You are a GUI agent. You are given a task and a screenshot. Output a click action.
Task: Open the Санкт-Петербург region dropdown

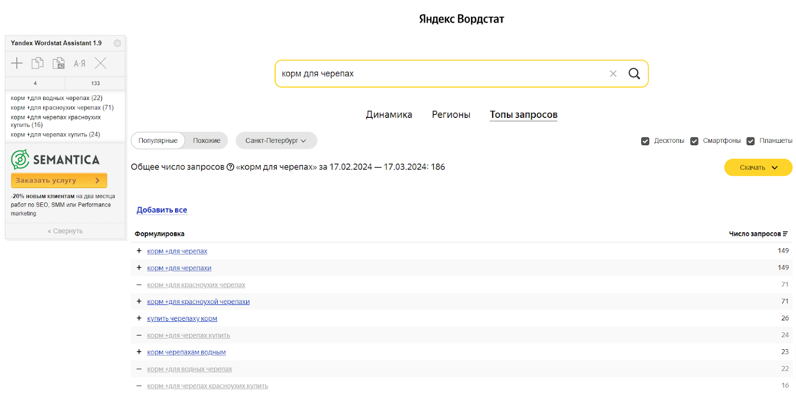click(x=276, y=141)
